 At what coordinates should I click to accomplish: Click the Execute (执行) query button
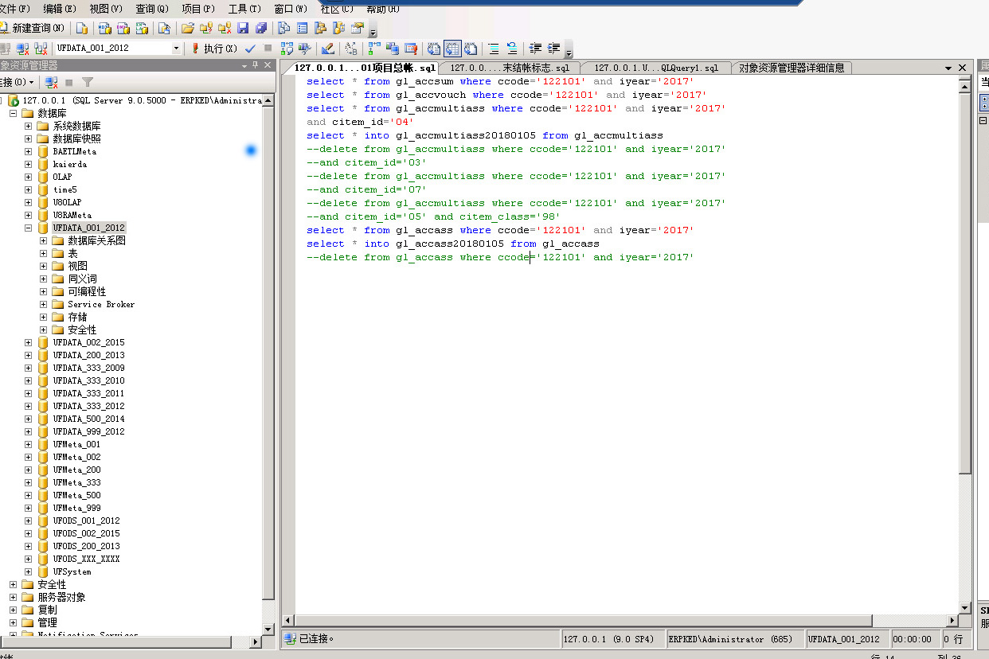[214, 49]
